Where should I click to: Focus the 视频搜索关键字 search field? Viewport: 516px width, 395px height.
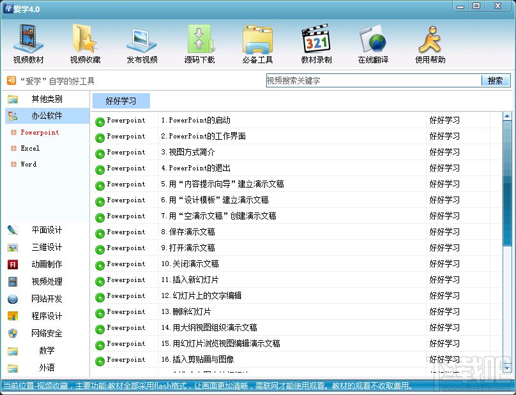(x=374, y=80)
